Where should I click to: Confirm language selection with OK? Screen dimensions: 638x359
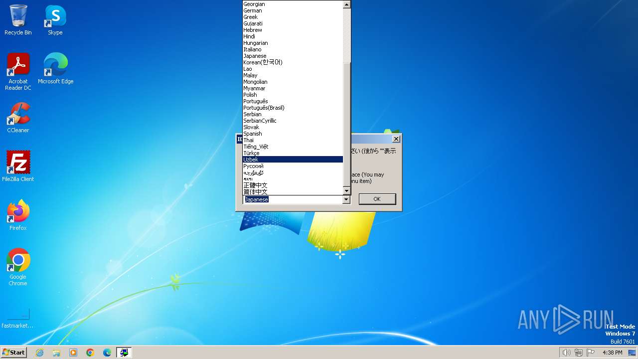(377, 199)
